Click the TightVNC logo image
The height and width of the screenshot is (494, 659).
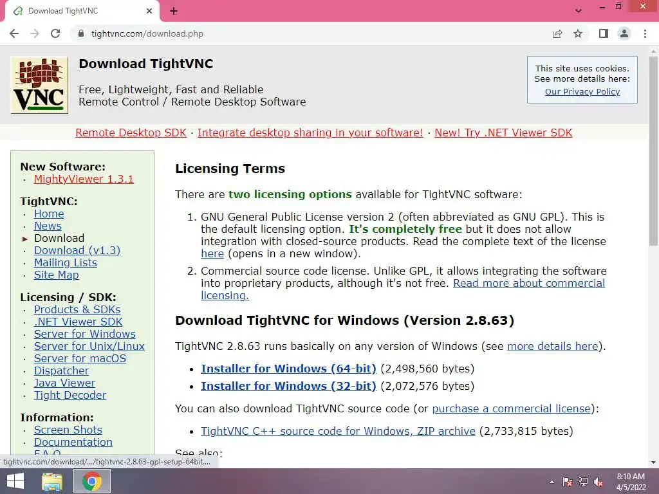pyautogui.click(x=39, y=86)
